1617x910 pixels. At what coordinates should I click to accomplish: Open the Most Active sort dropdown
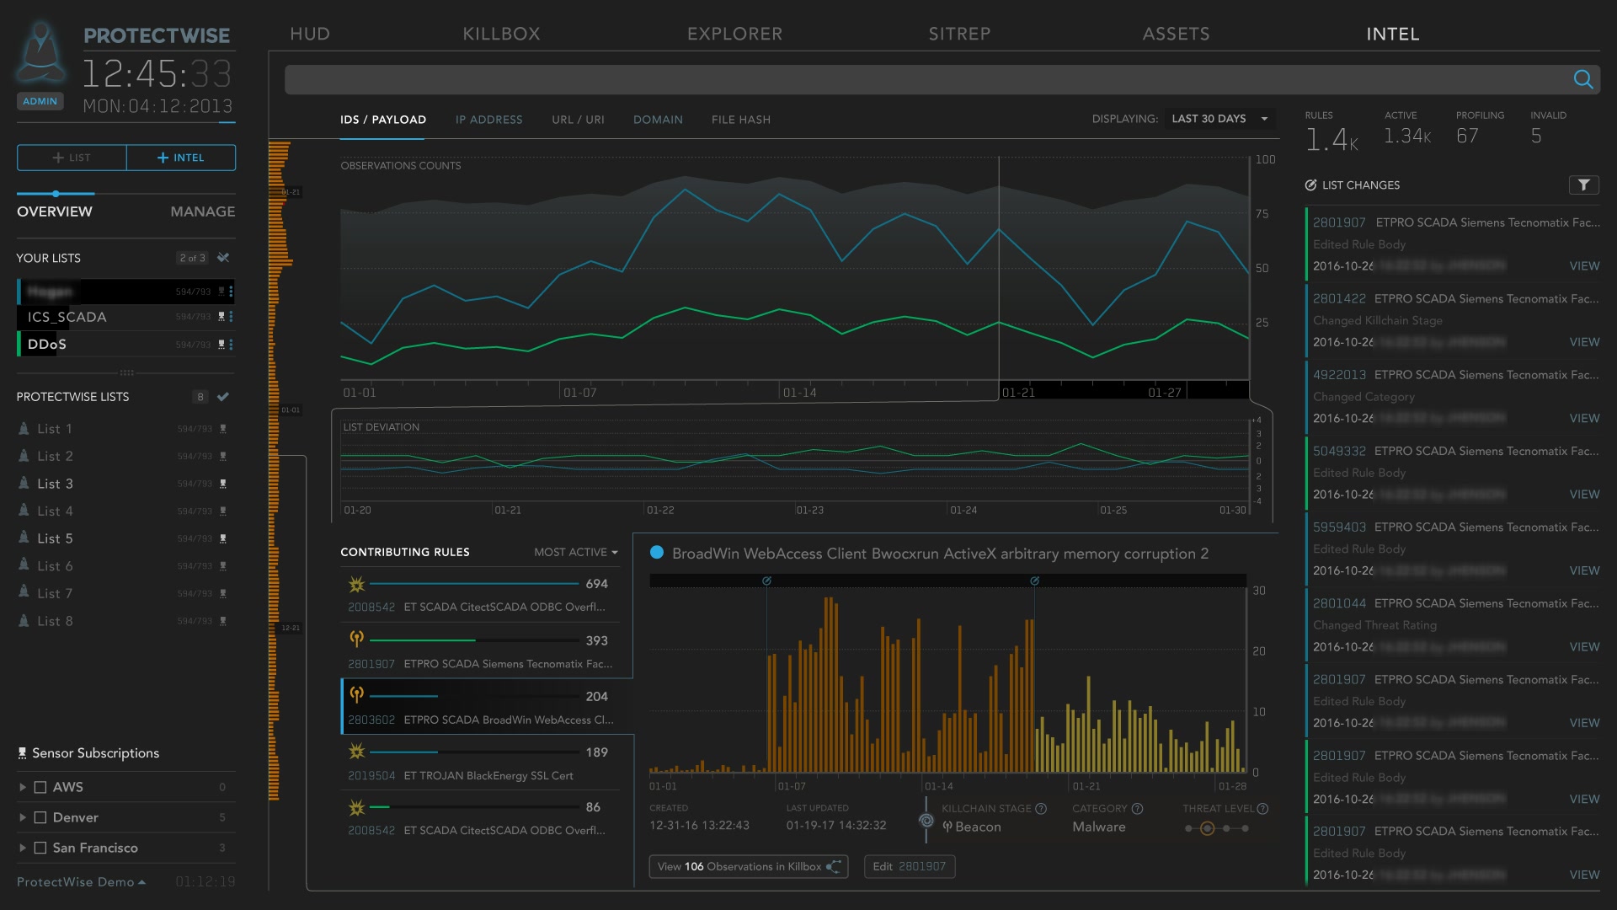click(576, 552)
